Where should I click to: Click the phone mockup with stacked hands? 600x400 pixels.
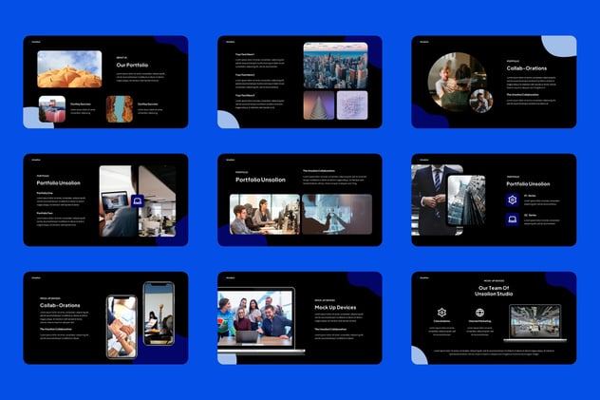point(122,327)
